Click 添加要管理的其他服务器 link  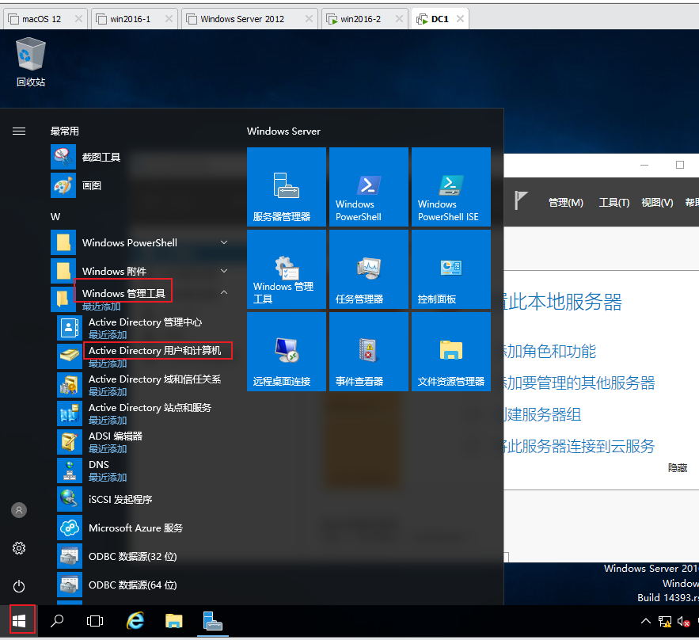[579, 383]
